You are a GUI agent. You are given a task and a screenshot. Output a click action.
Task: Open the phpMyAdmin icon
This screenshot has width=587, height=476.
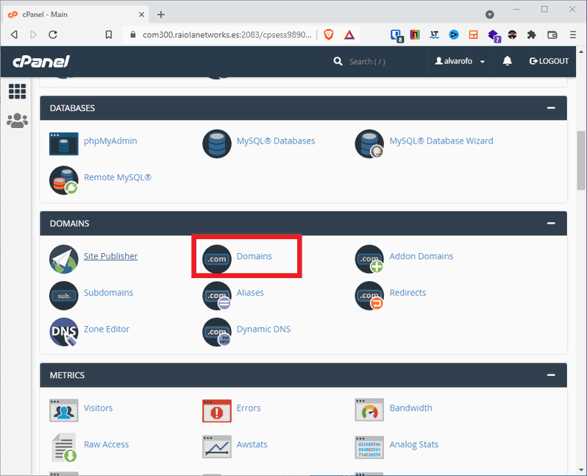tap(64, 143)
